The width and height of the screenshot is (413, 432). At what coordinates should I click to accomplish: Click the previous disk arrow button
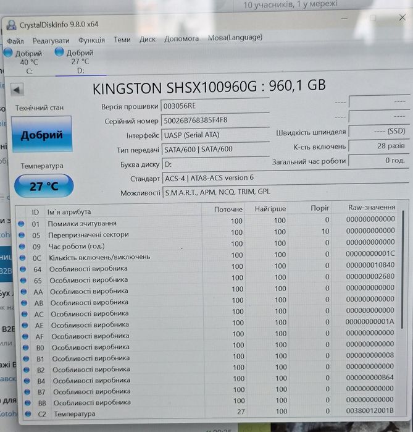click(x=17, y=90)
